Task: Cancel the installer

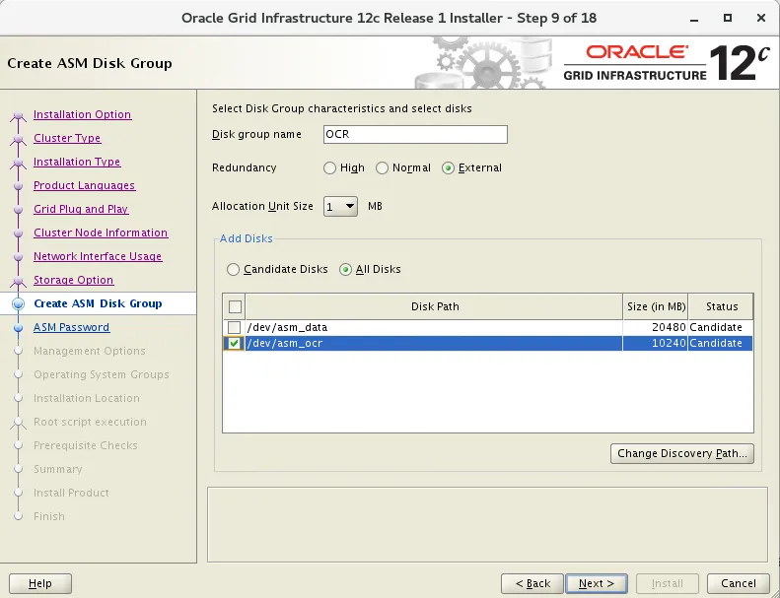Action: (x=739, y=583)
